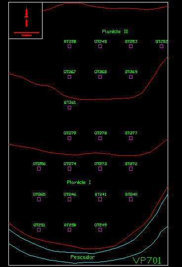This screenshot has width=182, height=267.
Task: Click the QT268 text label
Action: [100, 72]
